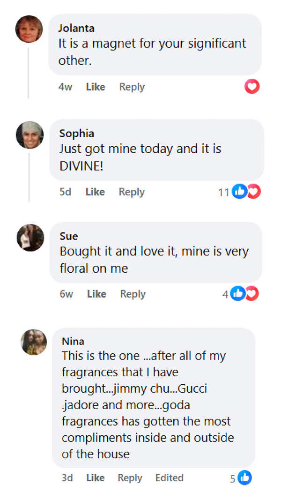Reply to Sue's comment
This screenshot has height=500, width=281.
point(133,294)
